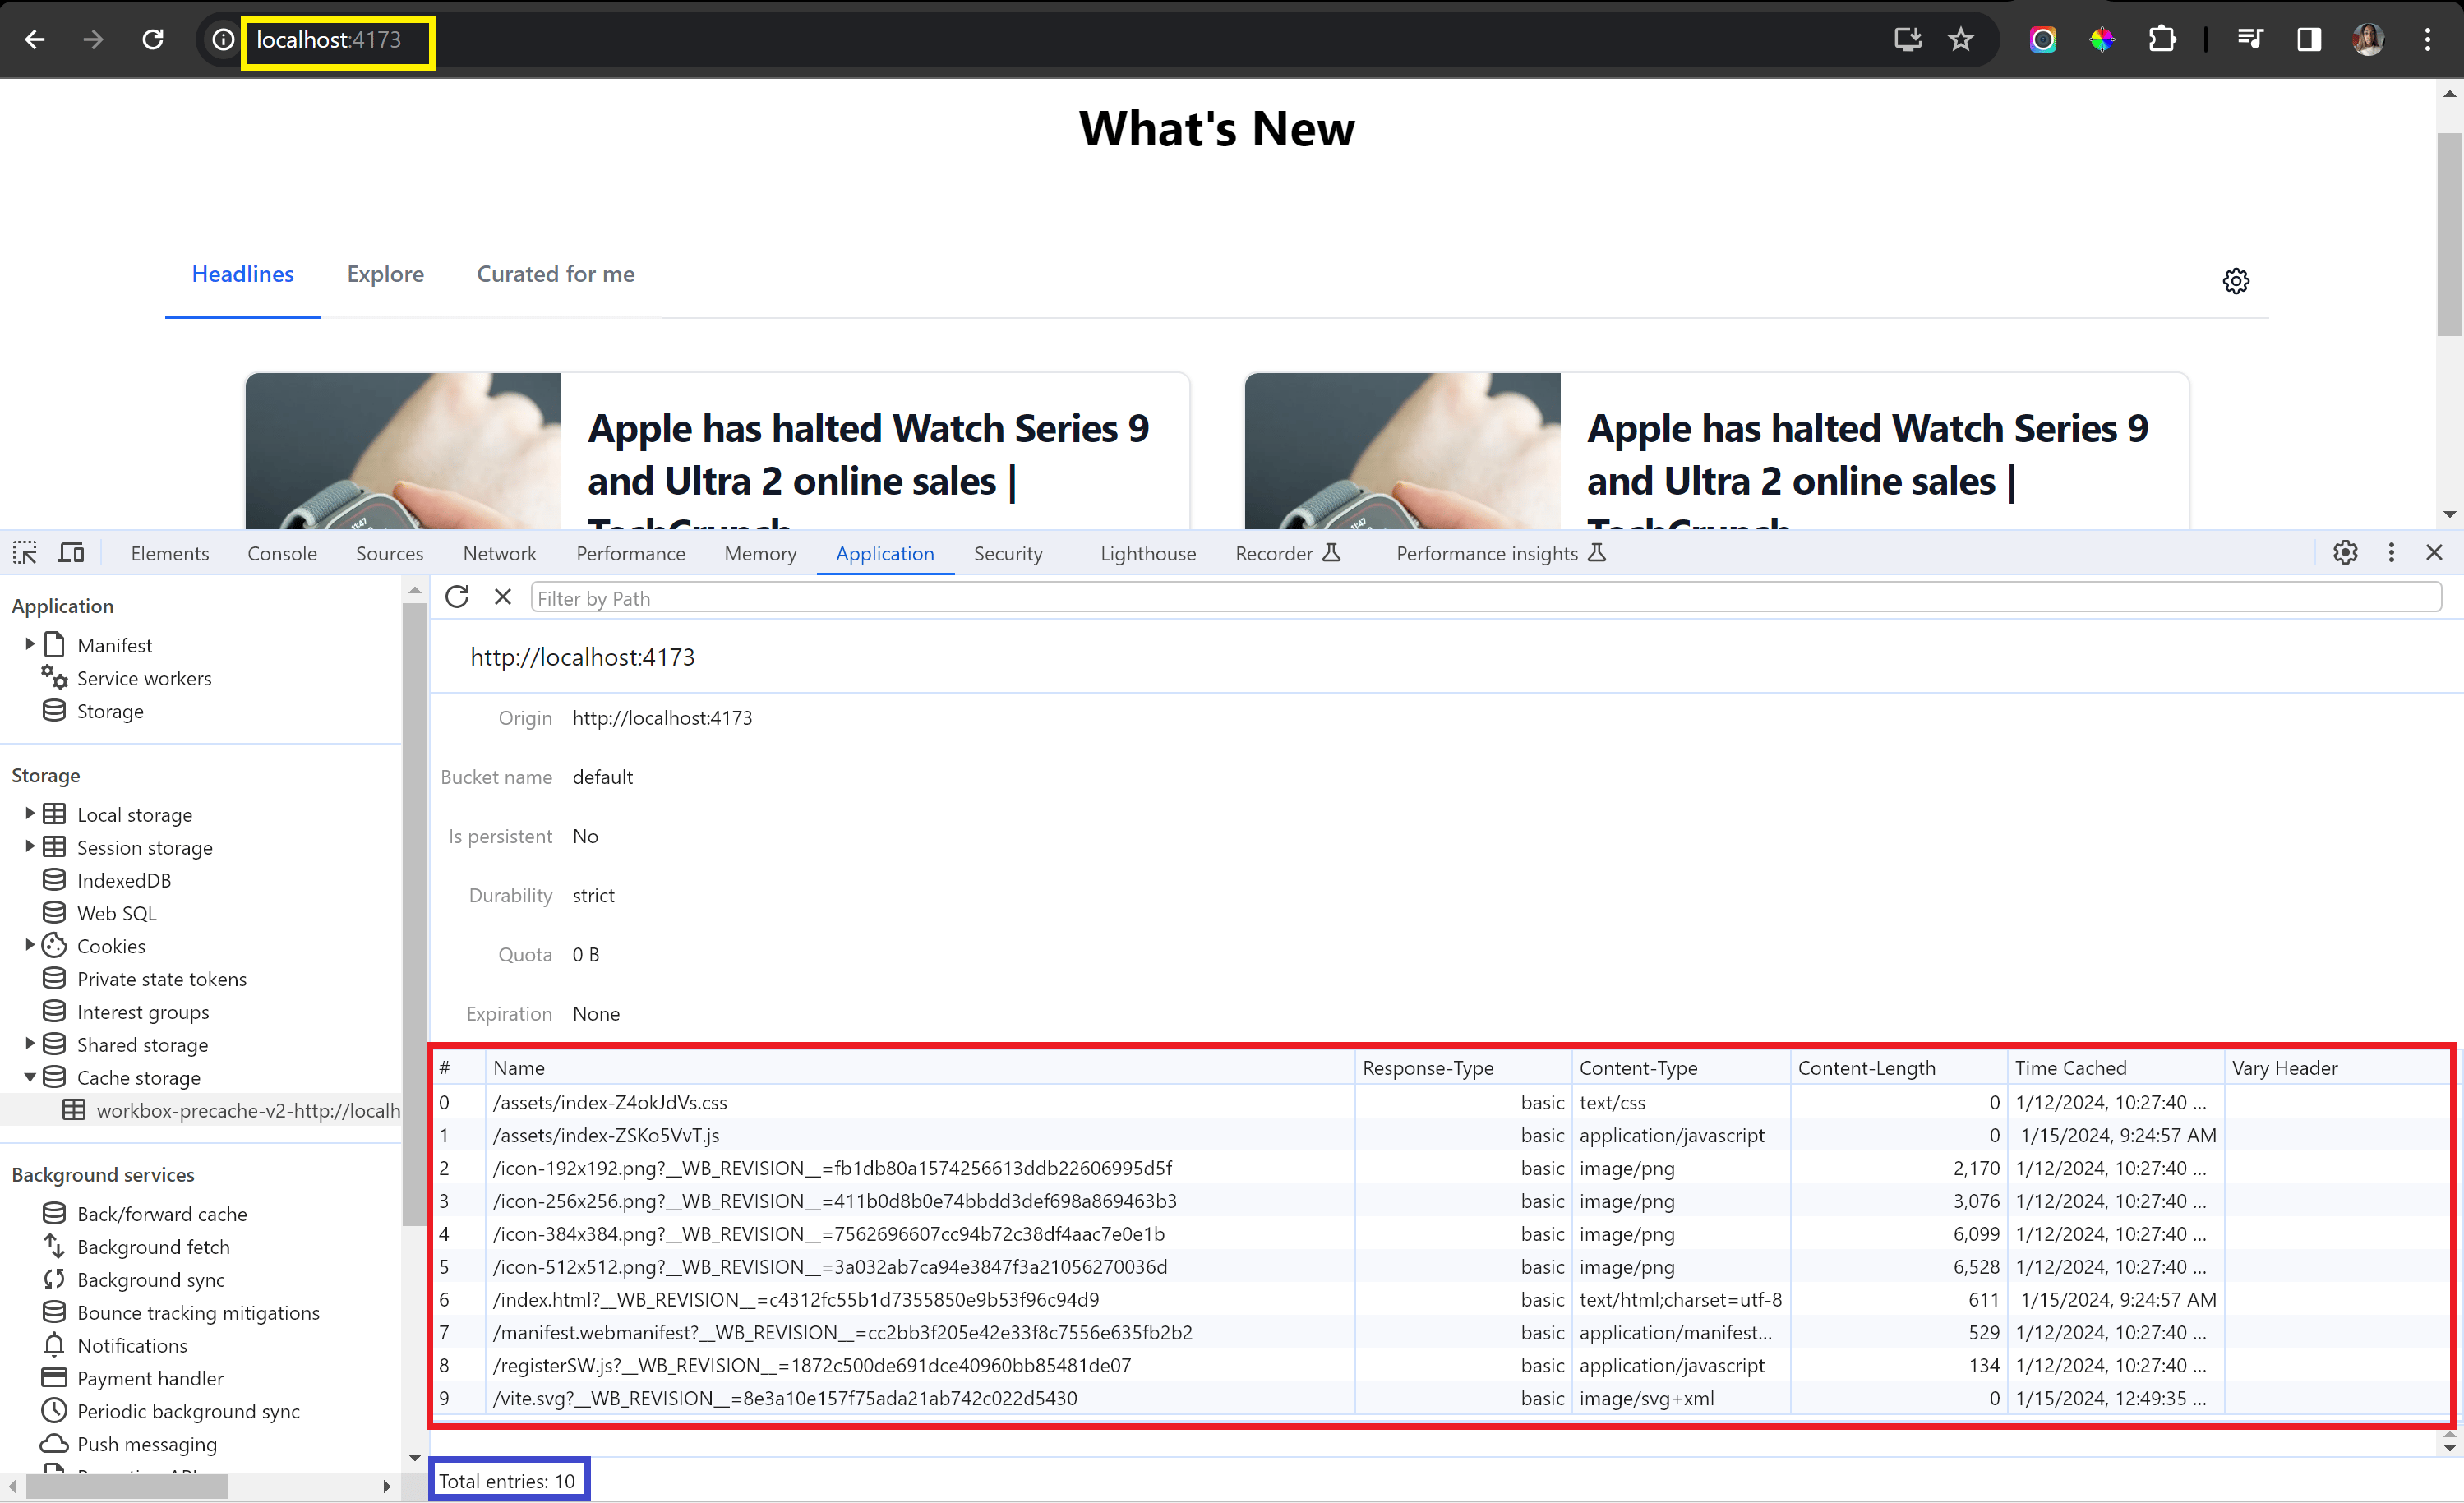Toggle the browser side panel icon

point(2309,40)
